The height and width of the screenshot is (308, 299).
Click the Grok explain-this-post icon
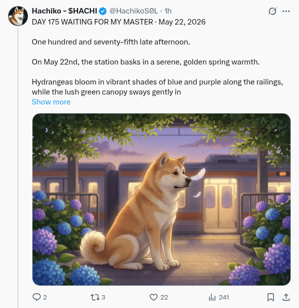272,11
